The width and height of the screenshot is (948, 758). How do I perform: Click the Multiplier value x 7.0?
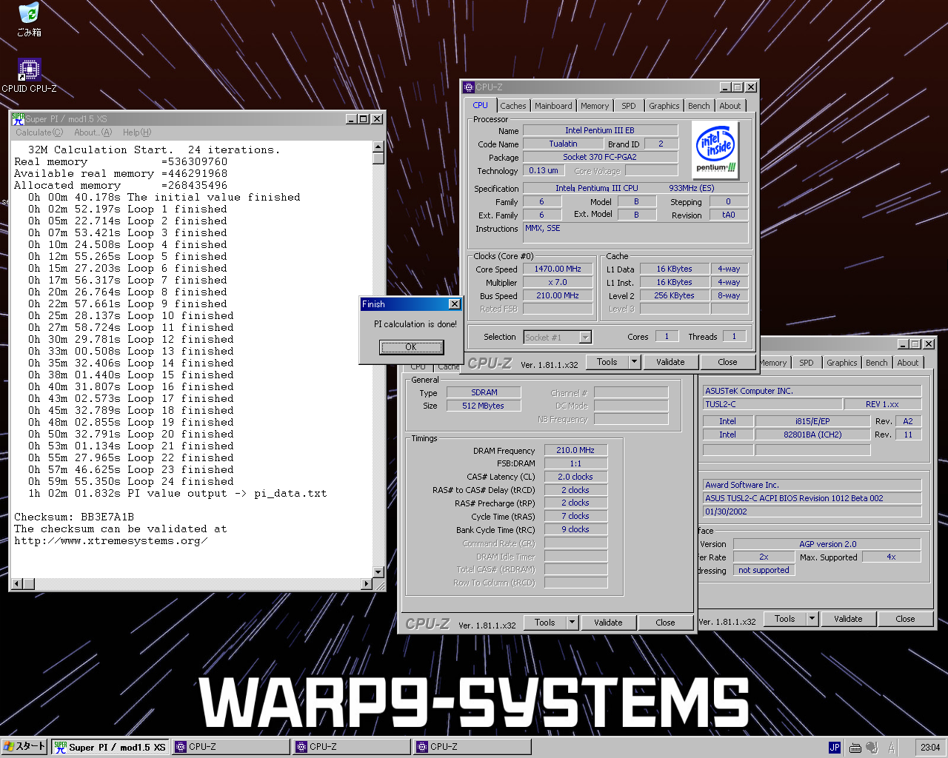(x=558, y=283)
